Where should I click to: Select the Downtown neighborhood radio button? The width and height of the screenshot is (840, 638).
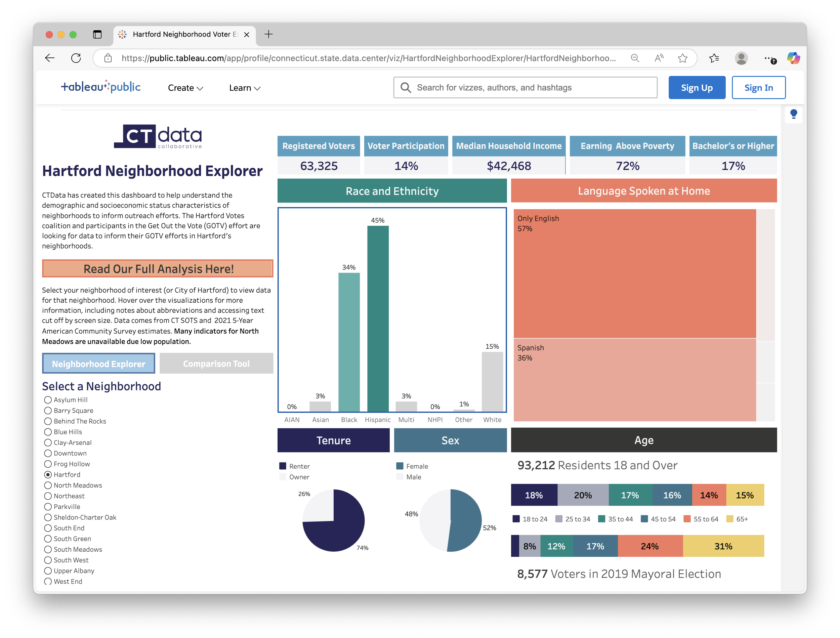pyautogui.click(x=48, y=454)
